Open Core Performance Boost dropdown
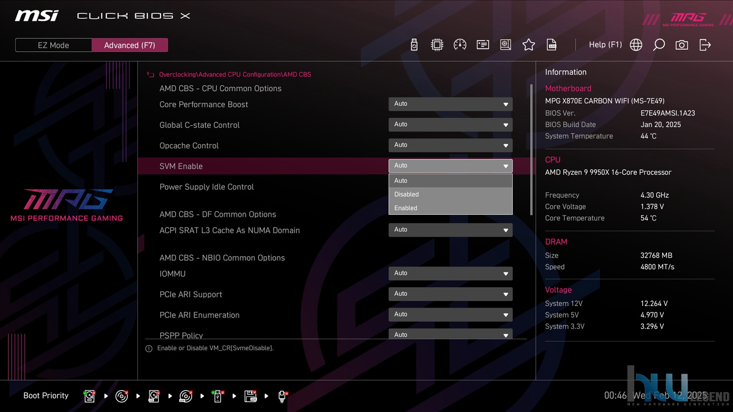The image size is (733, 412). (450, 104)
